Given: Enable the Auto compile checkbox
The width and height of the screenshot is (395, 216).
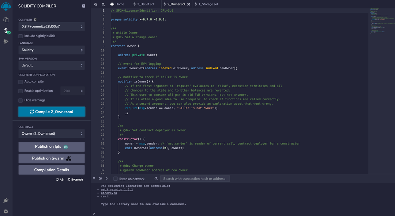Looking at the screenshot, I should coord(21,81).
